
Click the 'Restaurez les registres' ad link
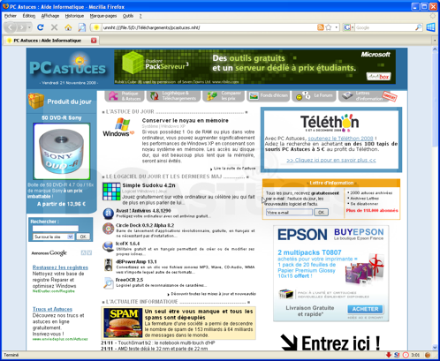(60, 267)
